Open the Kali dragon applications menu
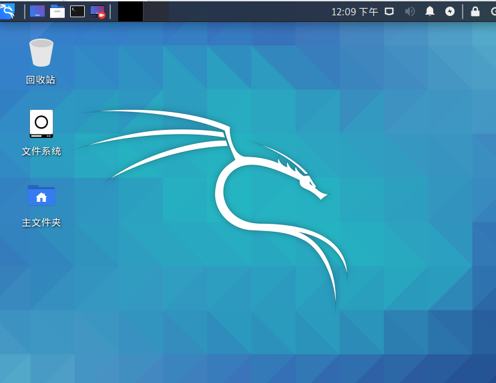Screen dimensions: 496x383 (7, 11)
